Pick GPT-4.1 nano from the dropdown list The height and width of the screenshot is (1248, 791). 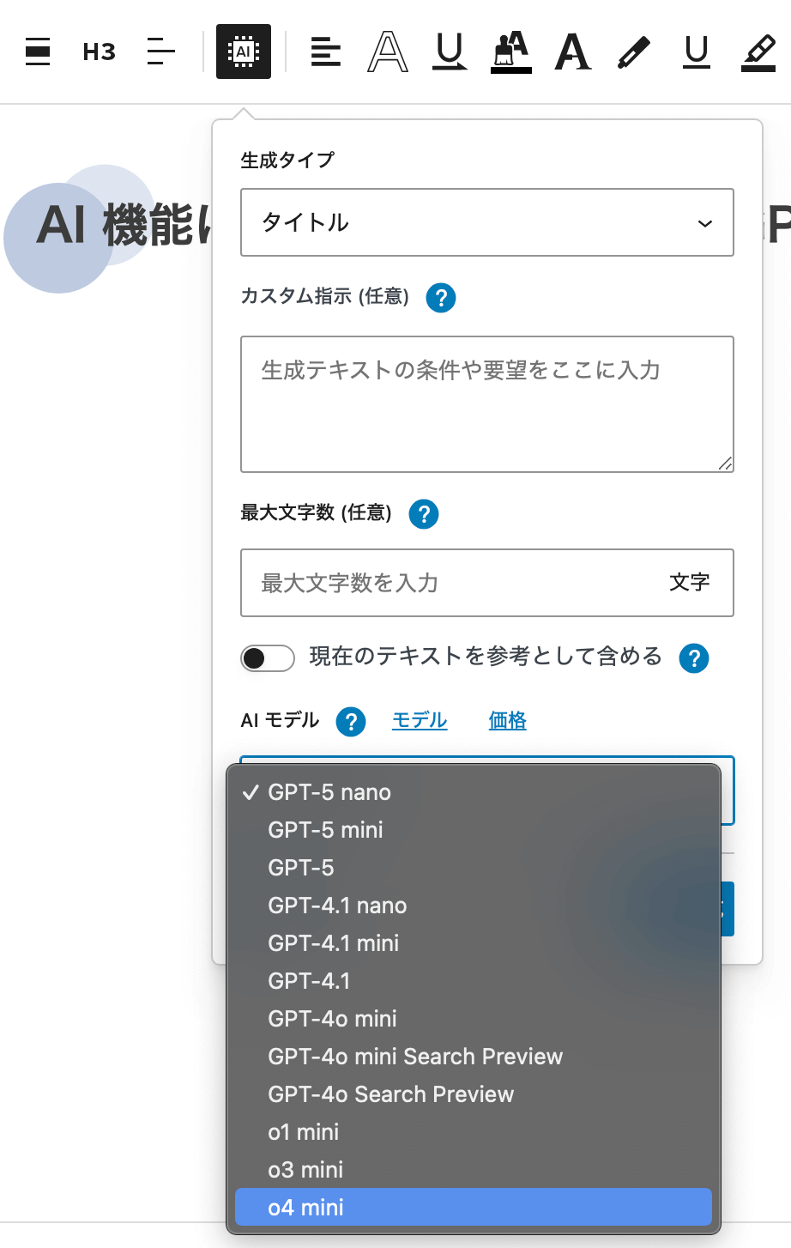point(474,906)
